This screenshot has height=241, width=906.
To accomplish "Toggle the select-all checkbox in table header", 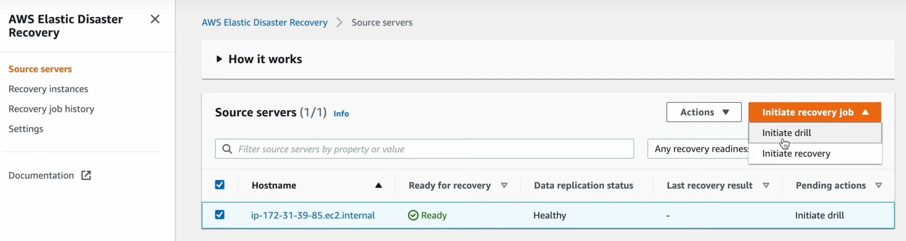I will tap(219, 185).
